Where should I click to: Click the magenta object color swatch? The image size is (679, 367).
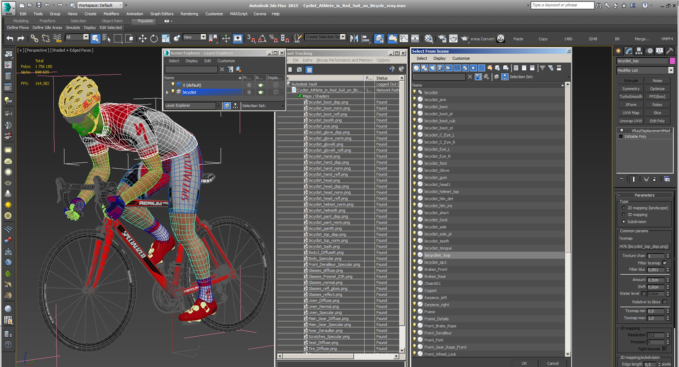pos(672,61)
